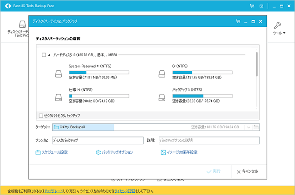The image size is (295, 195).
Task: Click 空き容量(90.32 GB/94.12 GB) text
Action: point(92,101)
